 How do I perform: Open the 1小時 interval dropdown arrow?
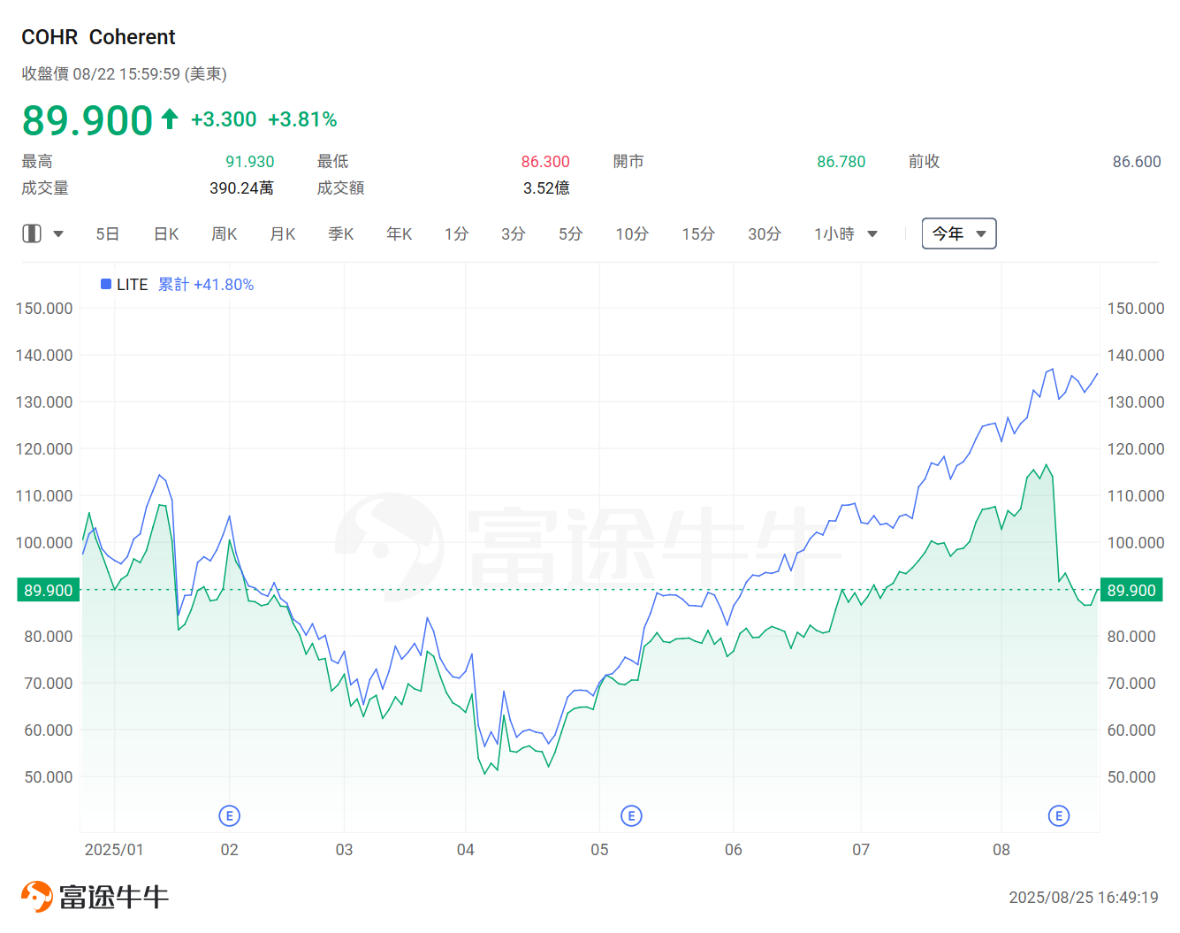pyautogui.click(x=872, y=234)
